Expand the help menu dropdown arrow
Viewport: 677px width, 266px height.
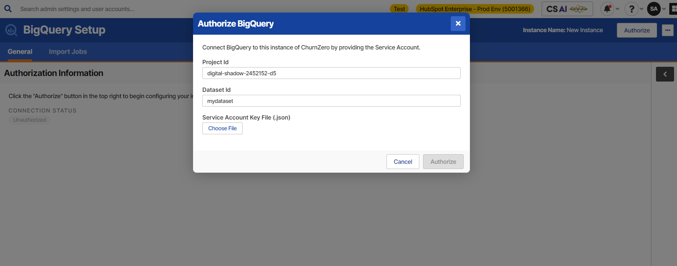click(641, 9)
